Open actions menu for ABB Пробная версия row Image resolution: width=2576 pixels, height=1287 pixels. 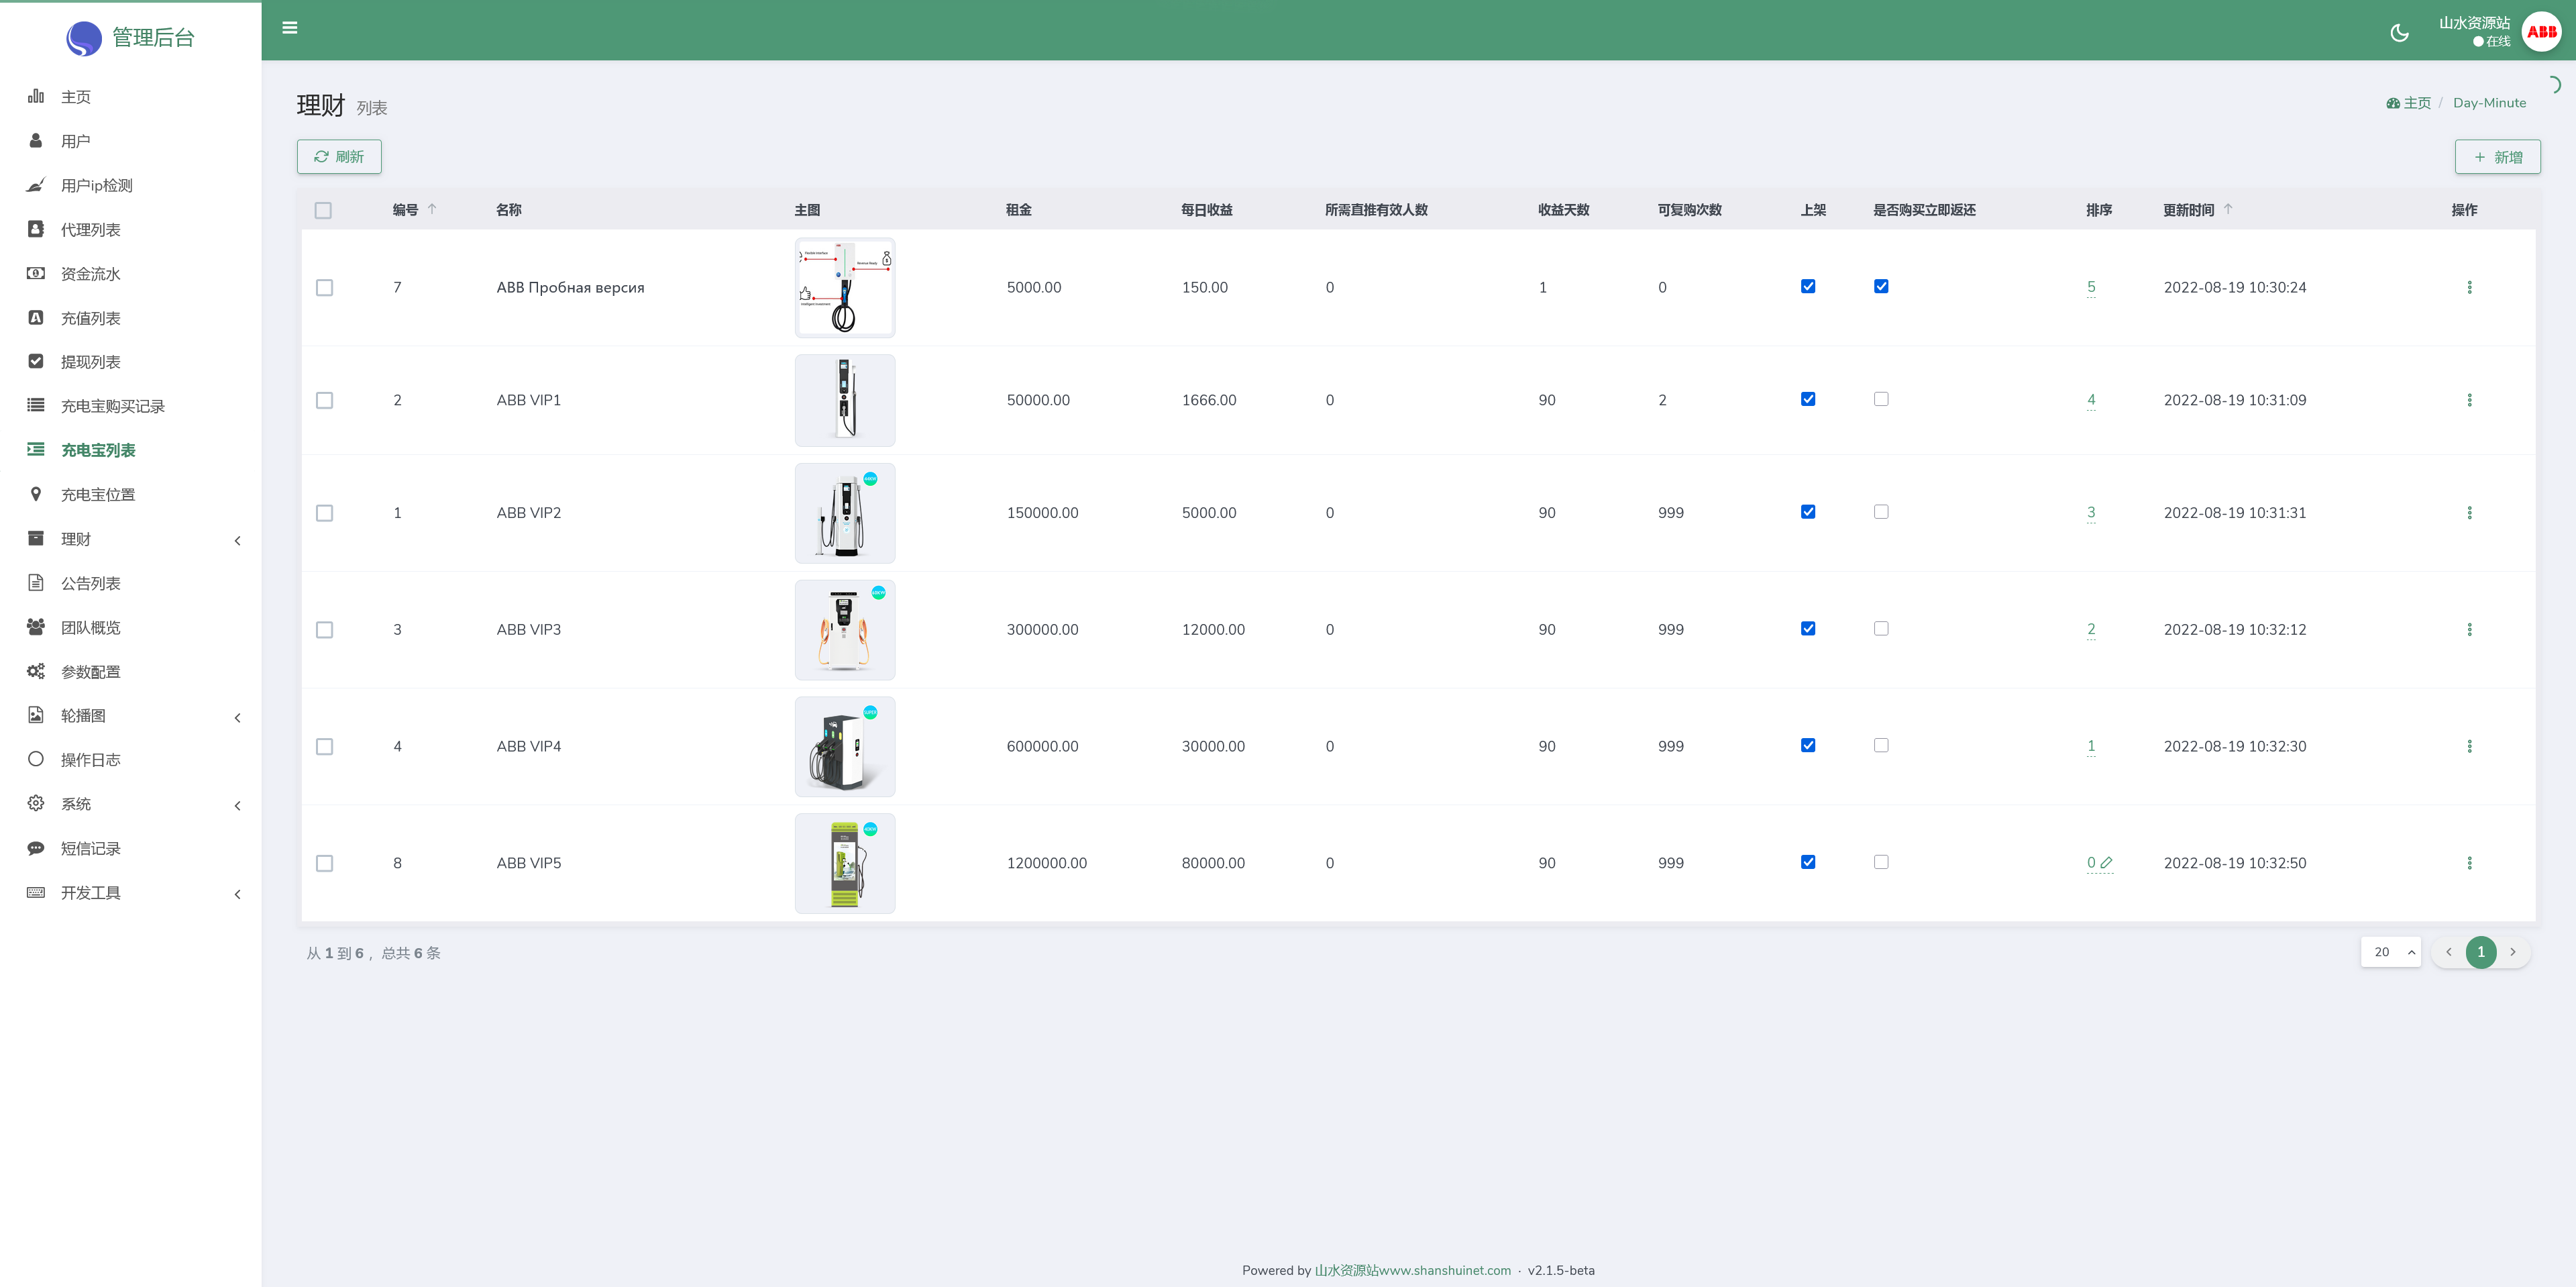(2469, 288)
